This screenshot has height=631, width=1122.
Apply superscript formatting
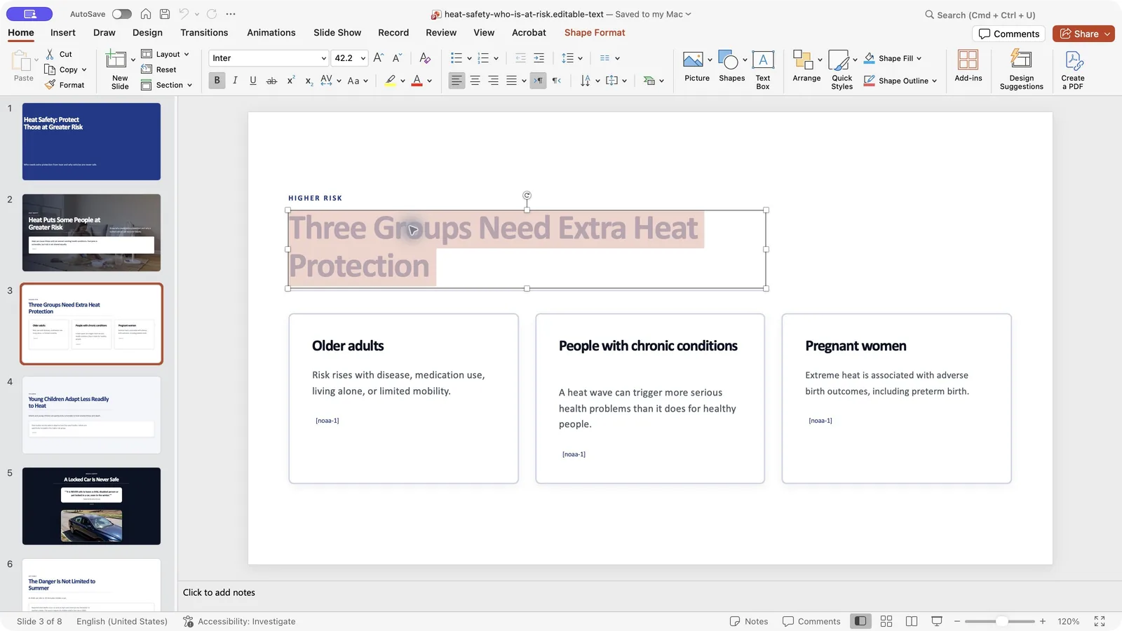pyautogui.click(x=290, y=81)
